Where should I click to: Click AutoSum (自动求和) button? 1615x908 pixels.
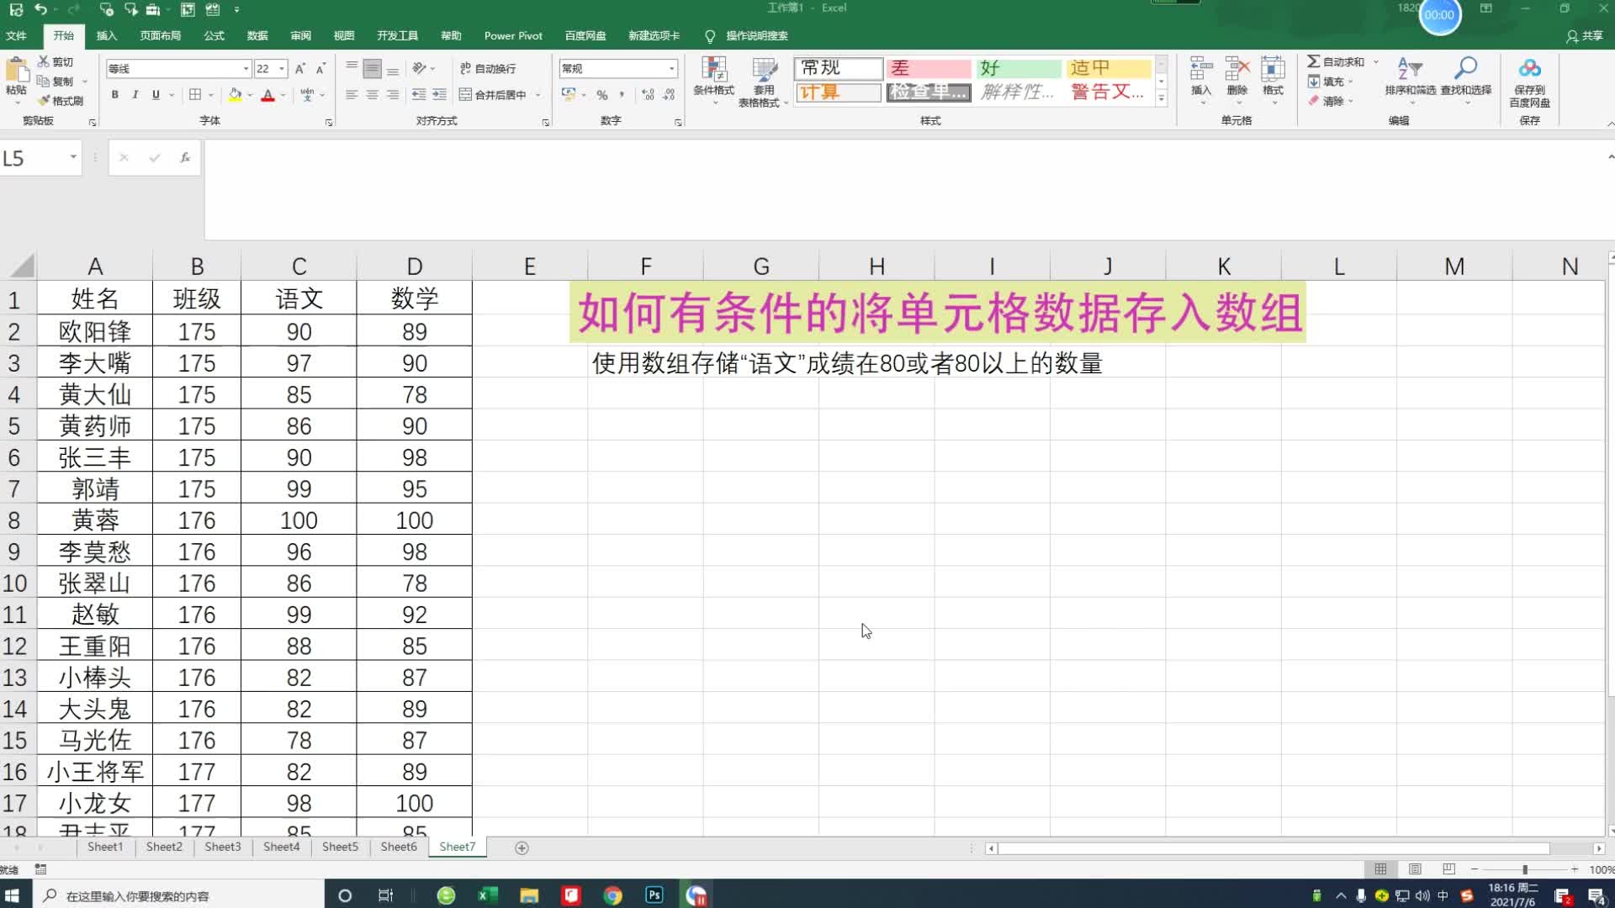pos(1336,62)
